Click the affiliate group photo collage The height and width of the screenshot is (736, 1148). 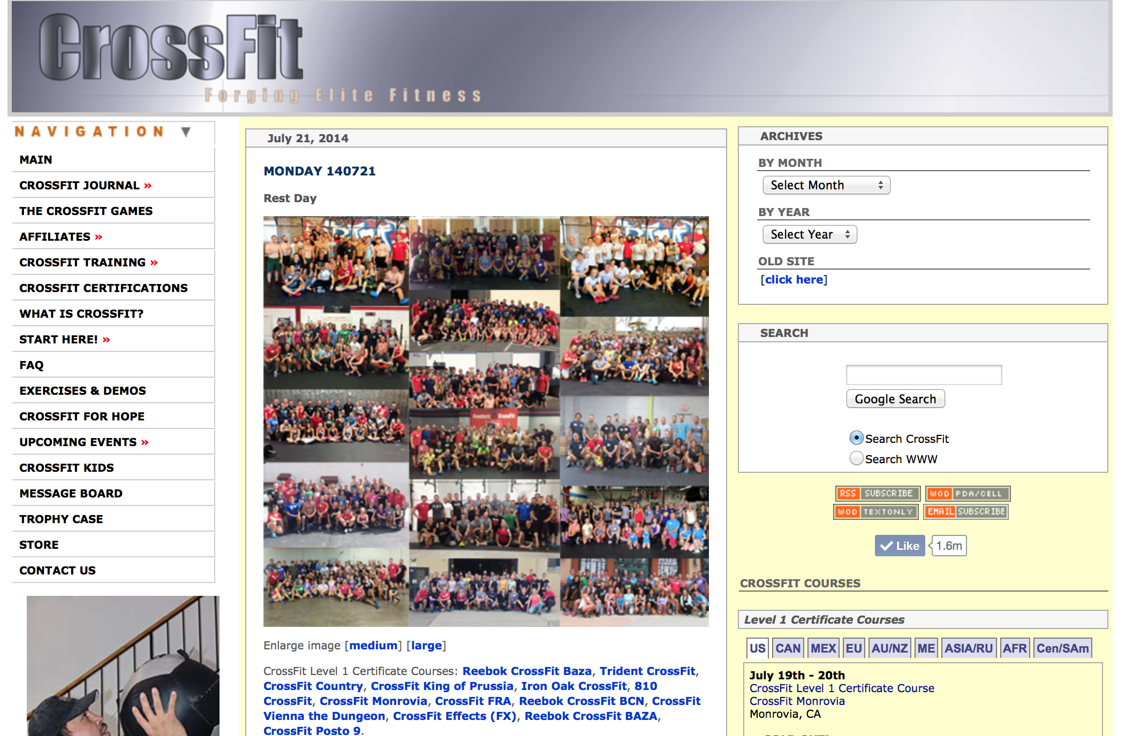(486, 421)
